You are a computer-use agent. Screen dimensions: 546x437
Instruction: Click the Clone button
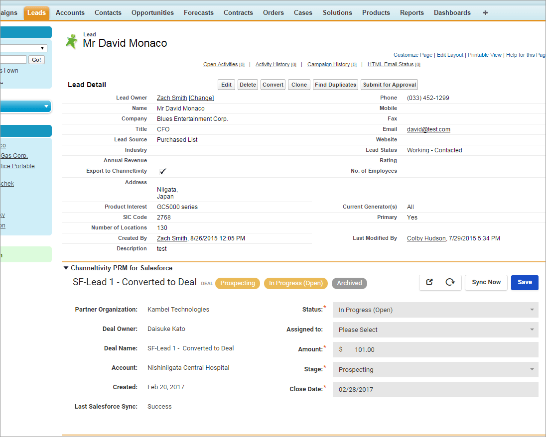299,85
